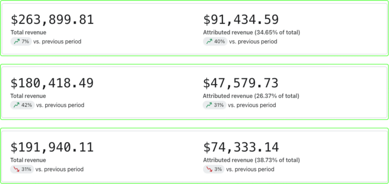Click the red down arrow beside 31%
The image size is (389, 184).
17,169
